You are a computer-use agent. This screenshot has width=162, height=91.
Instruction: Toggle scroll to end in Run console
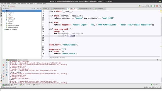[7, 70]
